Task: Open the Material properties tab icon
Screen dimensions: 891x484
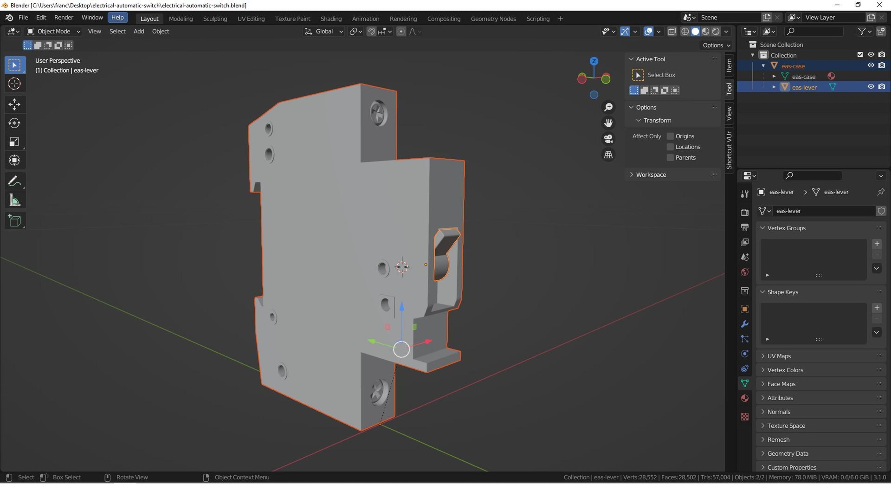Action: click(745, 398)
